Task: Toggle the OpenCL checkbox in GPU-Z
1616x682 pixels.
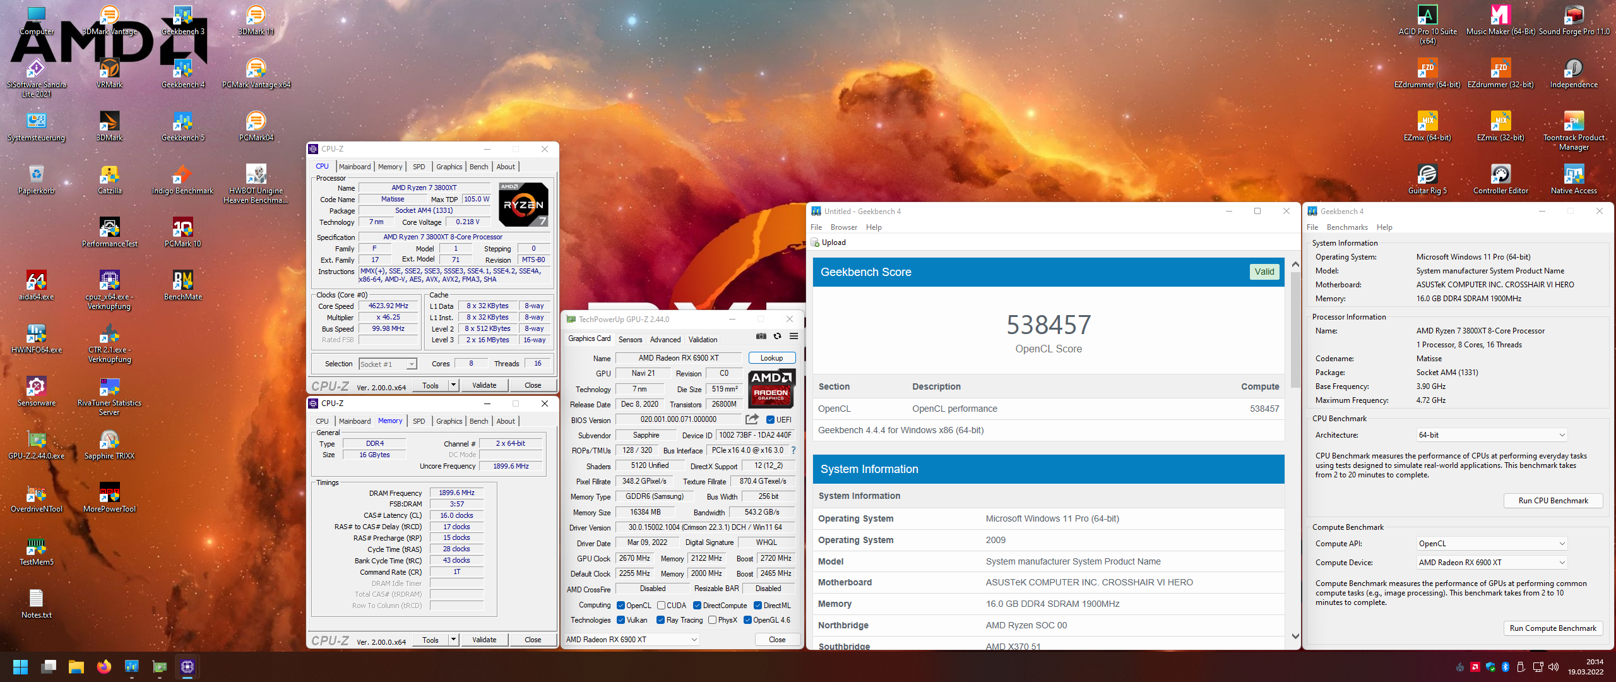Action: [x=621, y=606]
